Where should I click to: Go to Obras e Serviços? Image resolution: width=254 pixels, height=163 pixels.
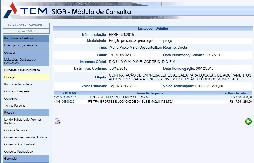[x=16, y=130]
